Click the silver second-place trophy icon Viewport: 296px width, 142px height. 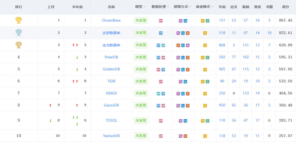click(19, 33)
